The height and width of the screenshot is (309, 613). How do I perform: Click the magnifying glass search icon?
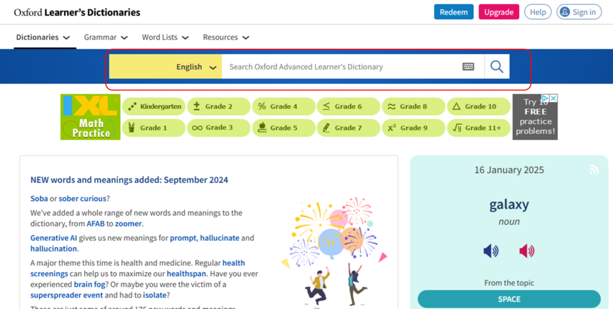(x=497, y=67)
